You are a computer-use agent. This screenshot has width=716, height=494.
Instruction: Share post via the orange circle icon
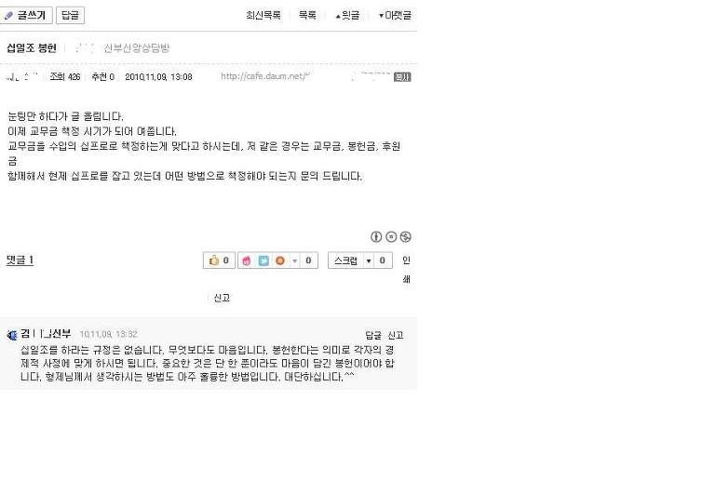point(280,260)
